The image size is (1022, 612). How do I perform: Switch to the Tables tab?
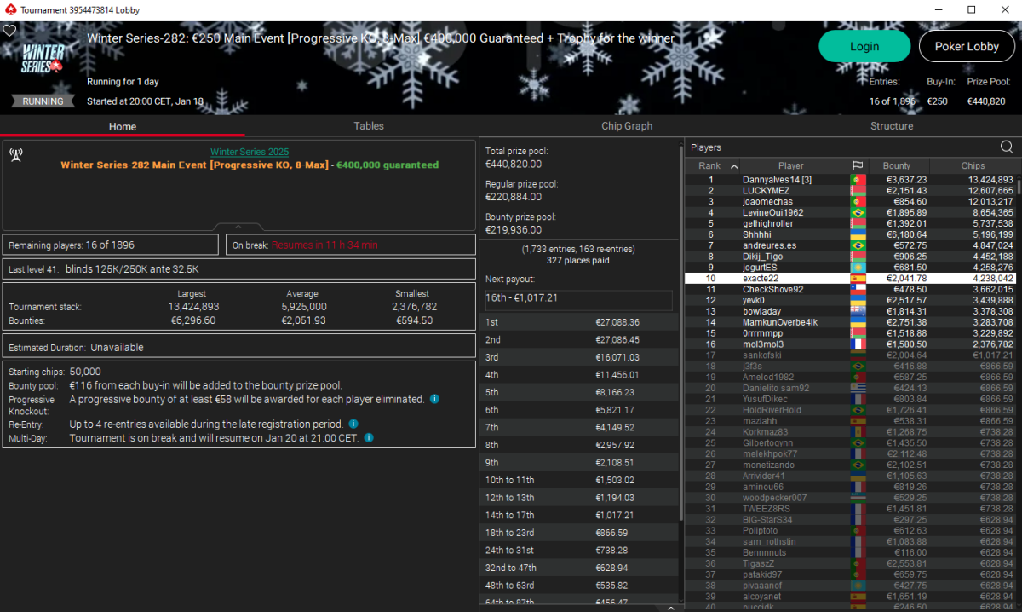[x=369, y=126]
